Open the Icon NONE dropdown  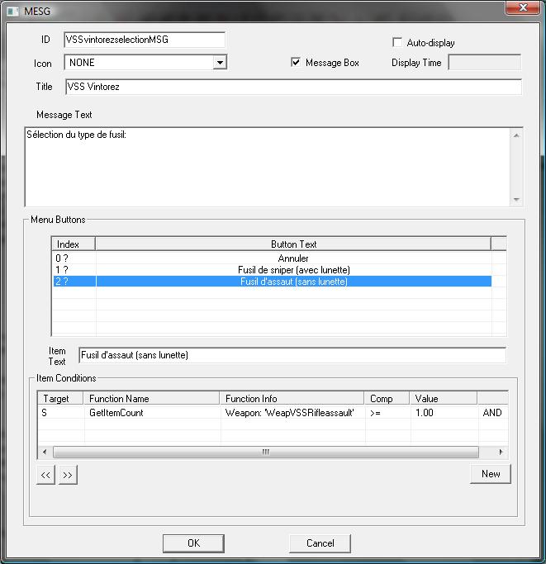tap(220, 63)
